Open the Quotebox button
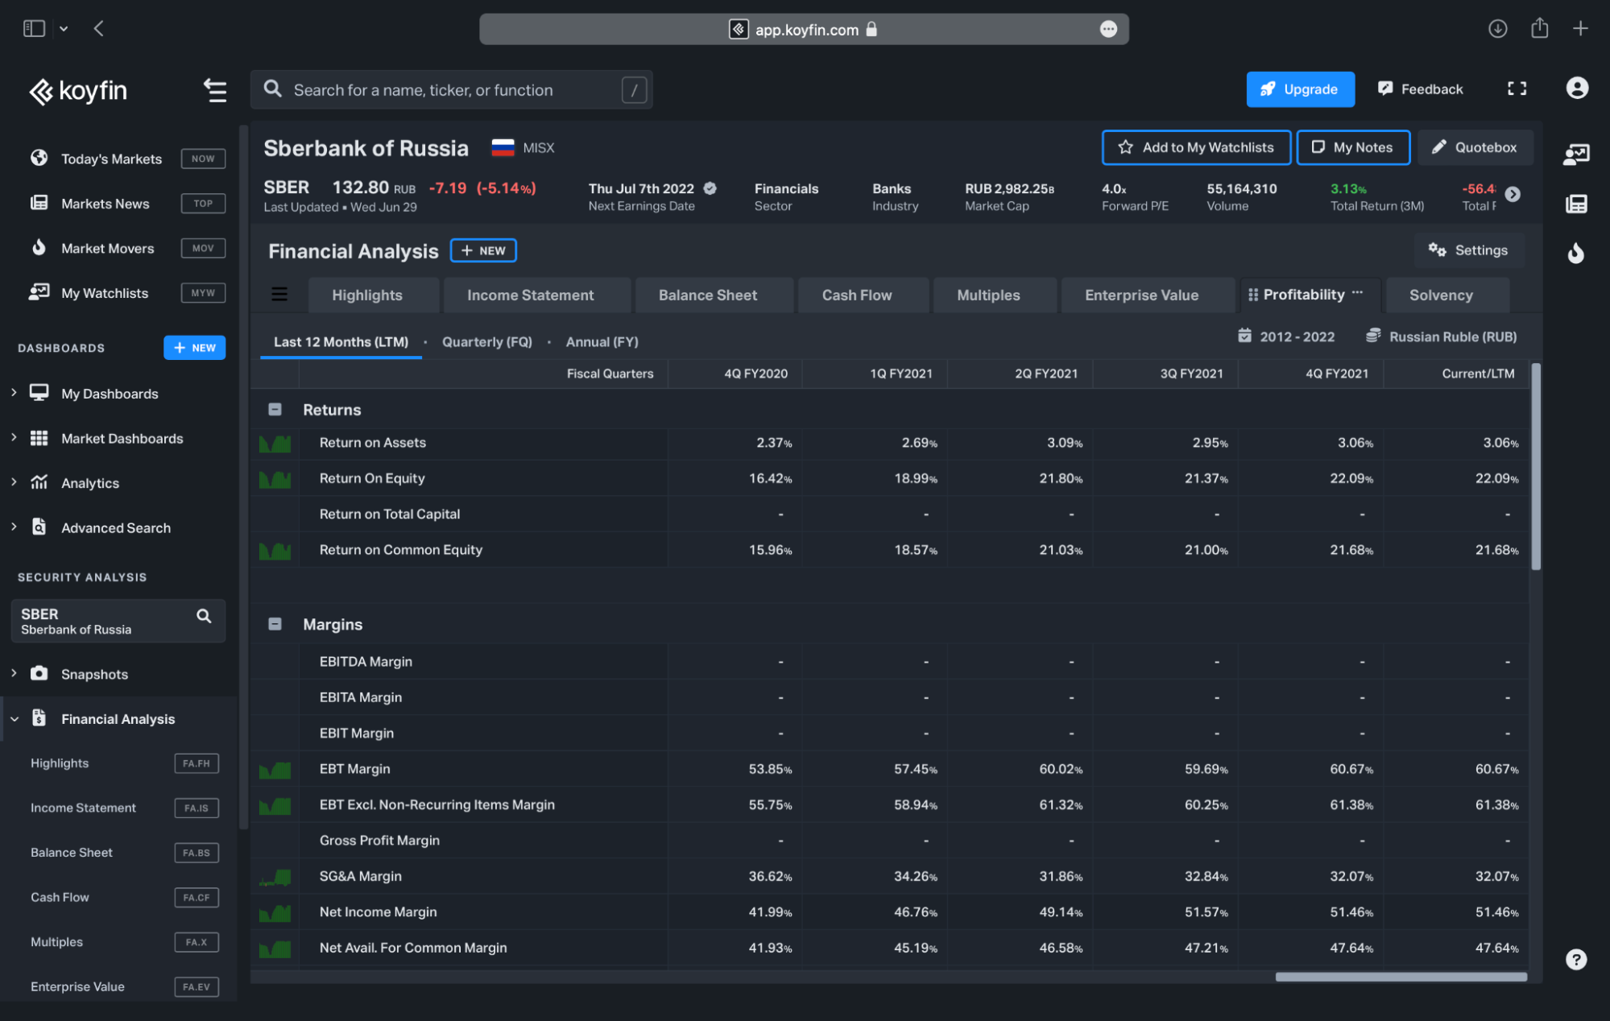Image resolution: width=1610 pixels, height=1021 pixels. (x=1475, y=147)
